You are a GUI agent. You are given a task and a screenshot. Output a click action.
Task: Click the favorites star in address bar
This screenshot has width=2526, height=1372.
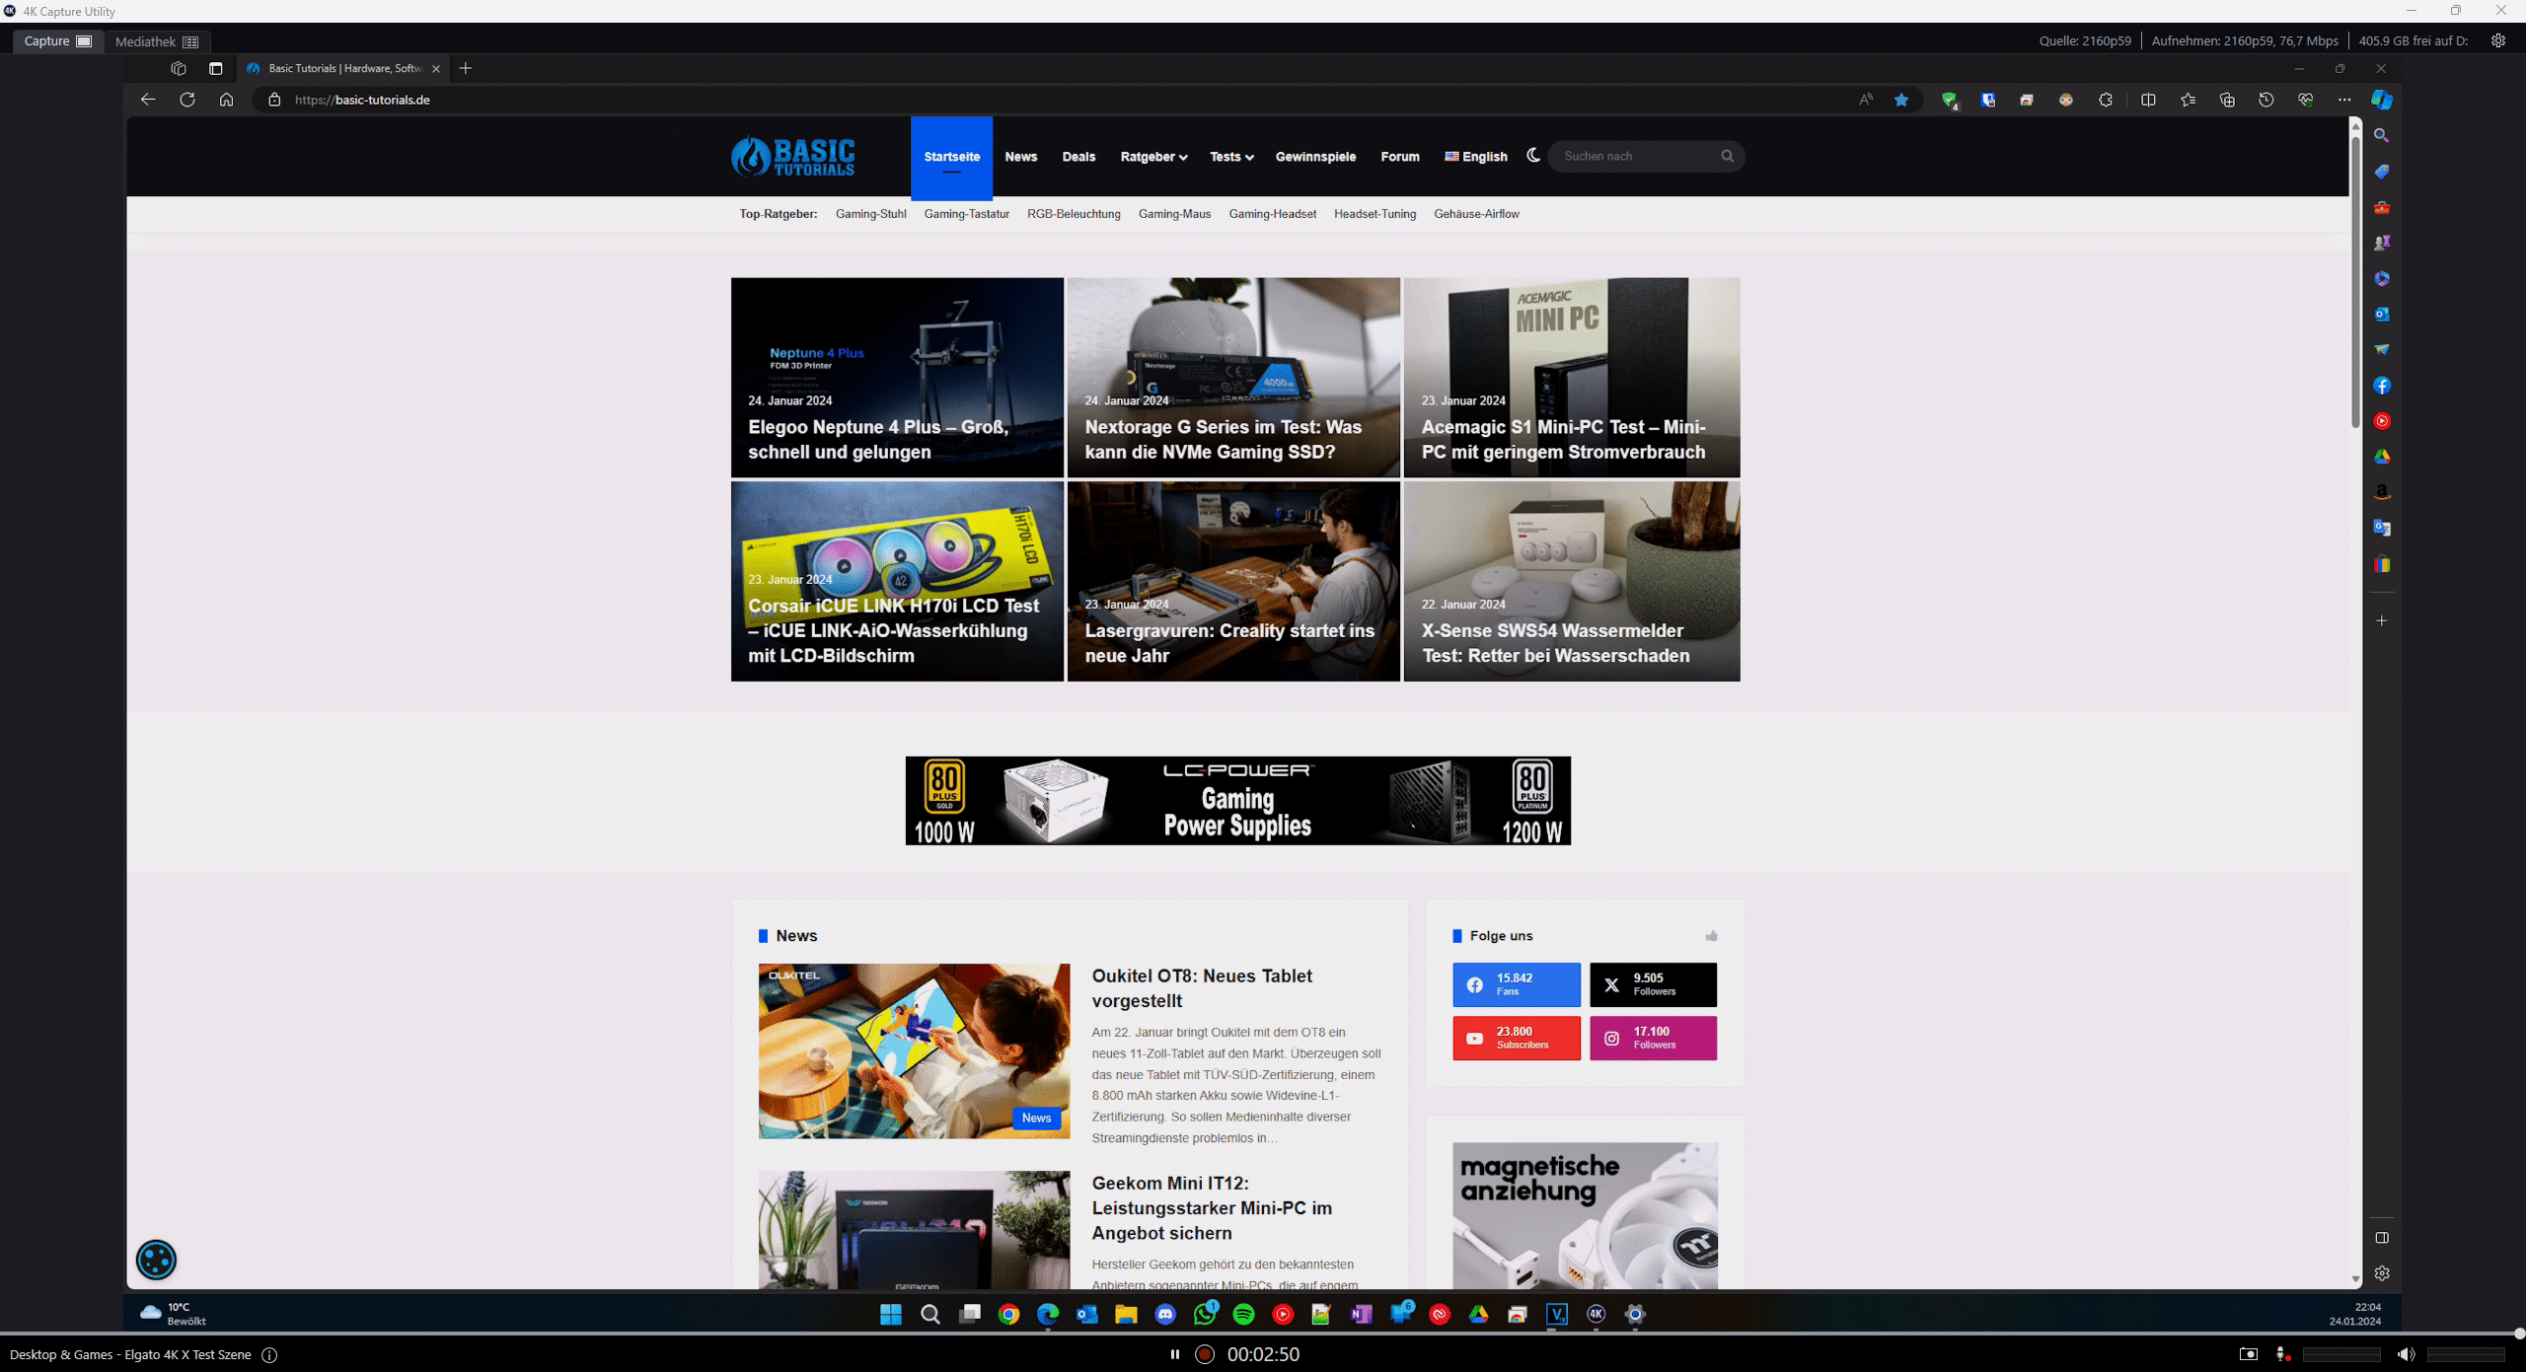pyautogui.click(x=1901, y=100)
